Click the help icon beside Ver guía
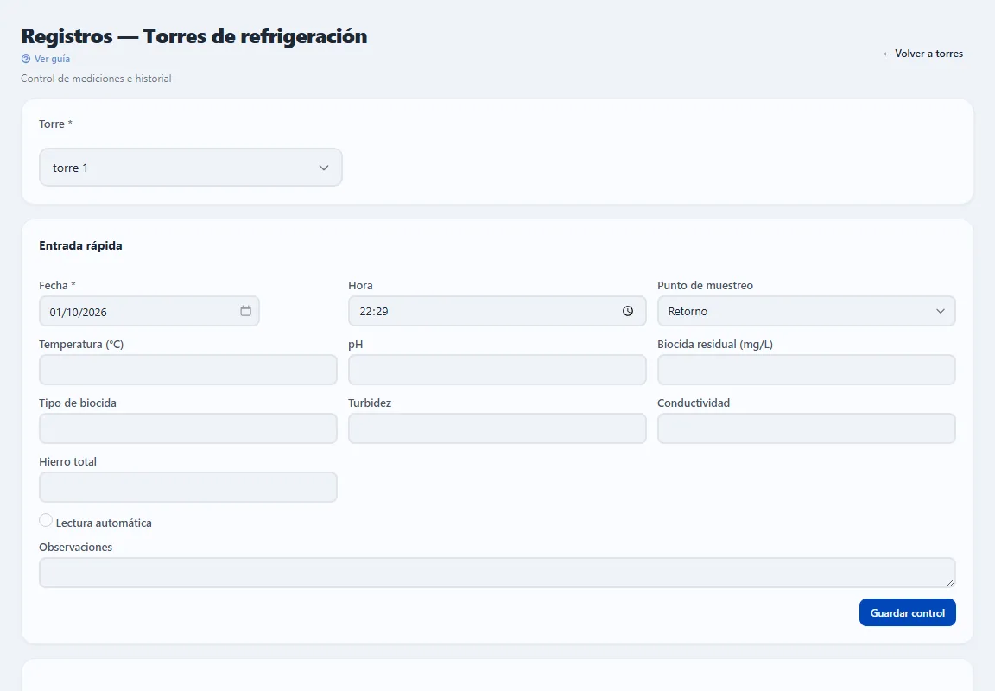 tap(25, 59)
